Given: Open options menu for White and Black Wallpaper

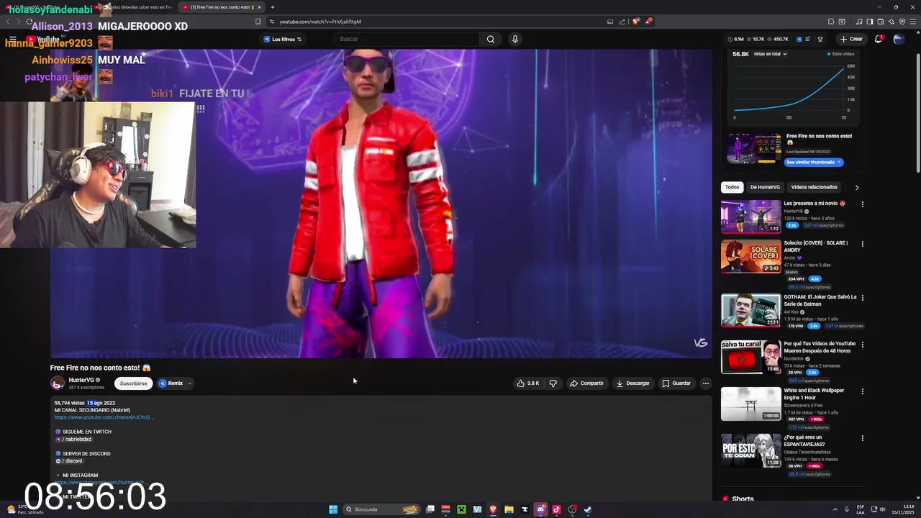Looking at the screenshot, I should point(862,391).
